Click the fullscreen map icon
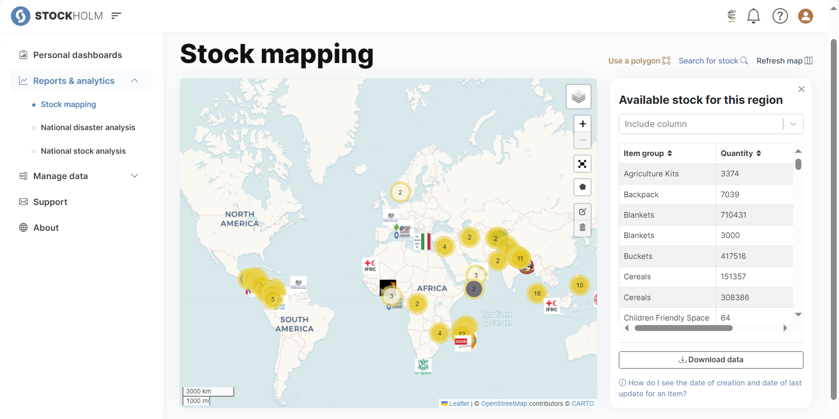This screenshot has height=419, width=839. pos(582,164)
